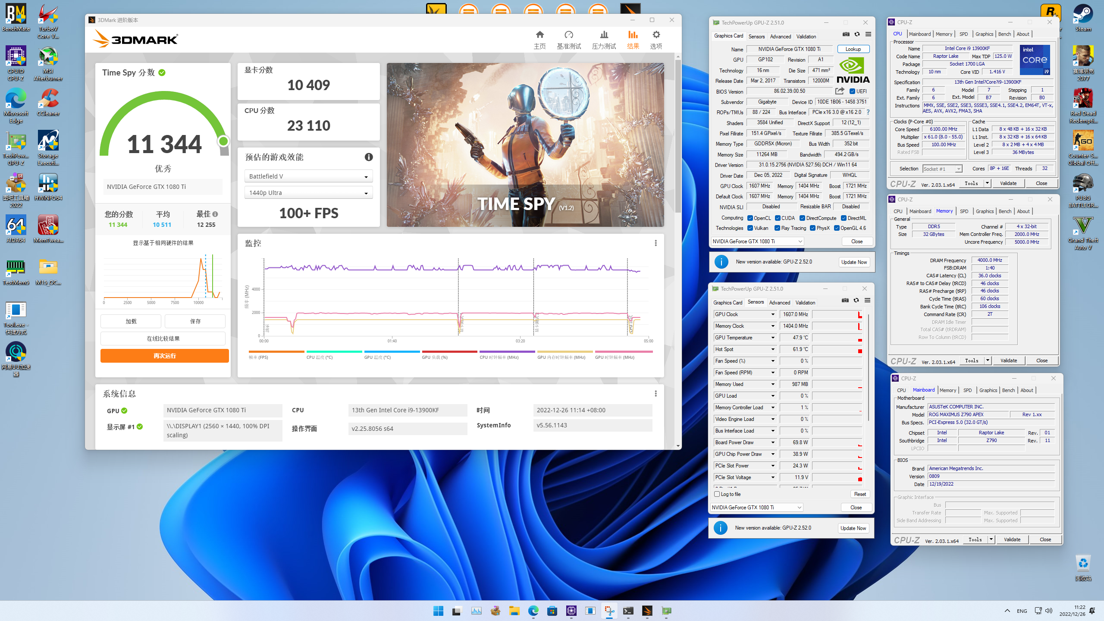Click the info icon beside estimated game performance
1104x621 pixels.
tap(368, 157)
